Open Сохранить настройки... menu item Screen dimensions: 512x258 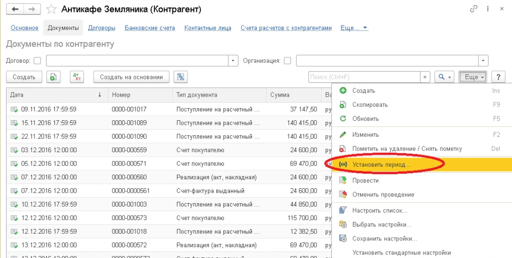pyautogui.click(x=421, y=239)
